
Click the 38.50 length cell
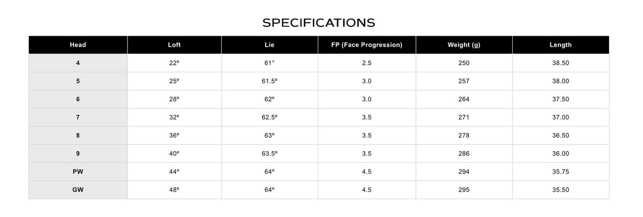(x=561, y=63)
